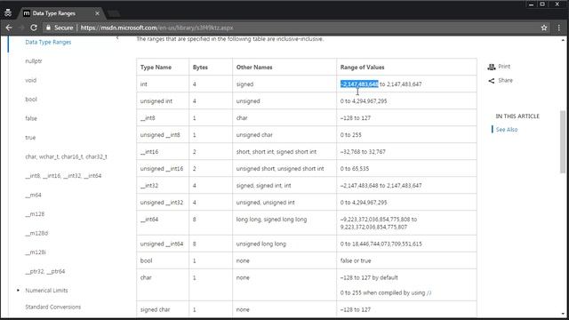Click the Print icon beside the table
Viewport: 569px width, 320px height.
point(492,67)
